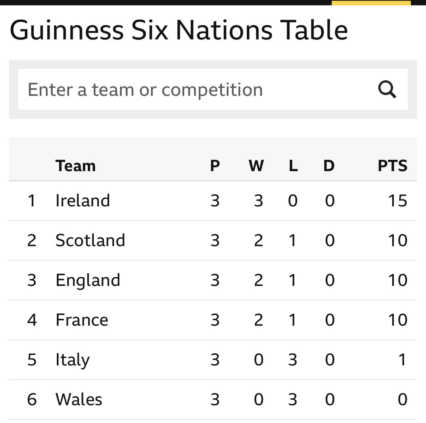Select France in the table
This screenshot has width=426, height=423.
coord(82,320)
